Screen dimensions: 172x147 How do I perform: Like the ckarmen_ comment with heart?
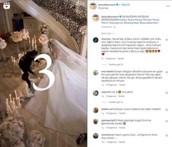click(x=167, y=40)
